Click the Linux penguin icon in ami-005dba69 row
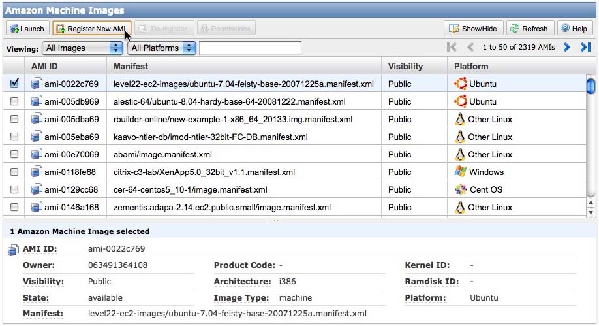The image size is (599, 326). pyautogui.click(x=460, y=119)
